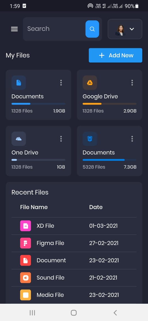Click the Dropbox-style box icon
Viewport: 148px width, 321px height.
(x=90, y=139)
